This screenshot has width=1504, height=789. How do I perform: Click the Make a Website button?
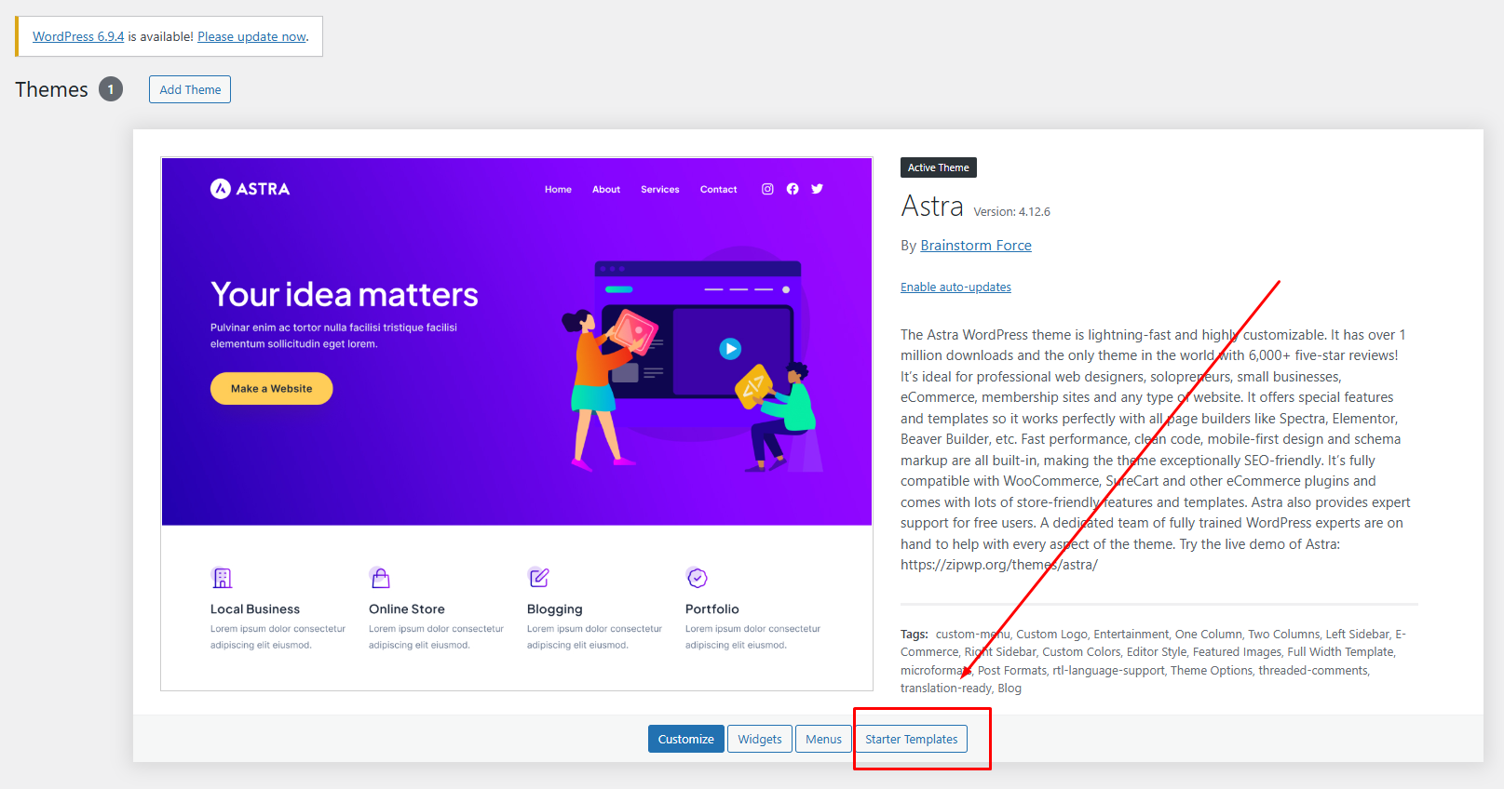click(271, 388)
